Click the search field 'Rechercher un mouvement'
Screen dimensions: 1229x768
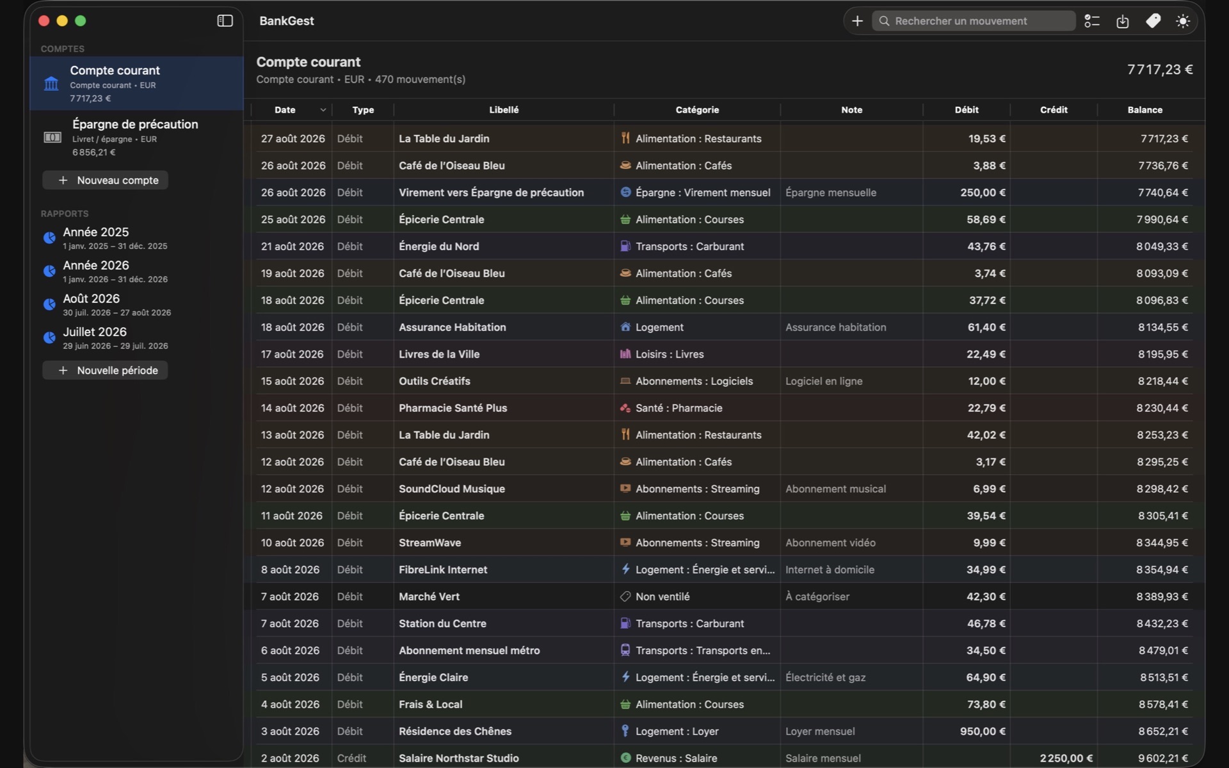[x=974, y=21]
